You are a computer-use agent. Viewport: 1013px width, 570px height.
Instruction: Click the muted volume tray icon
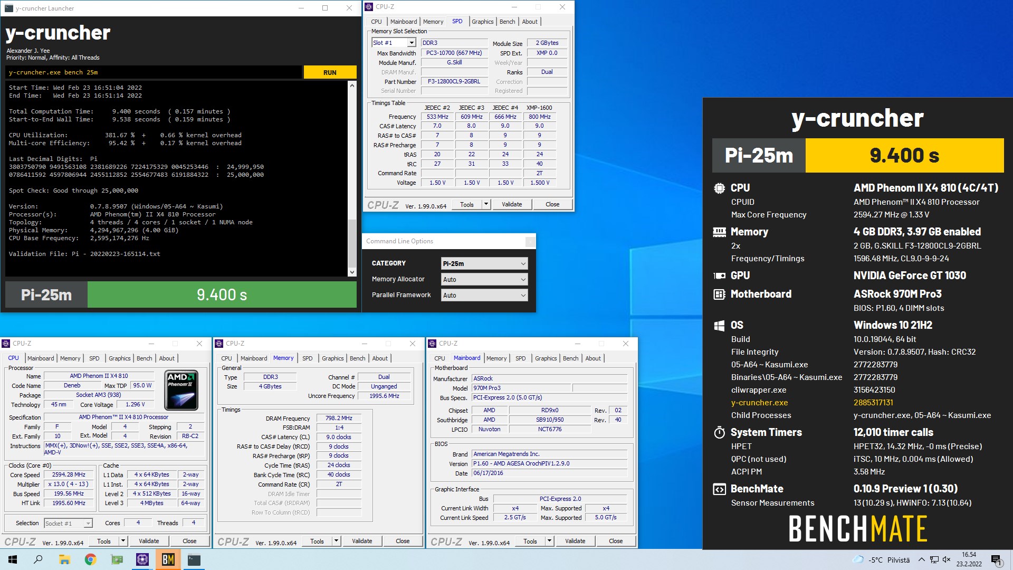(x=947, y=560)
